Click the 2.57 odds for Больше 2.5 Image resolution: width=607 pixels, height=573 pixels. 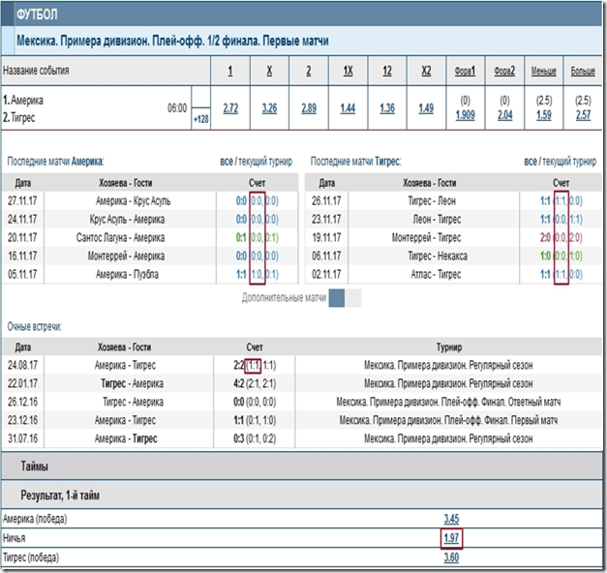(583, 115)
